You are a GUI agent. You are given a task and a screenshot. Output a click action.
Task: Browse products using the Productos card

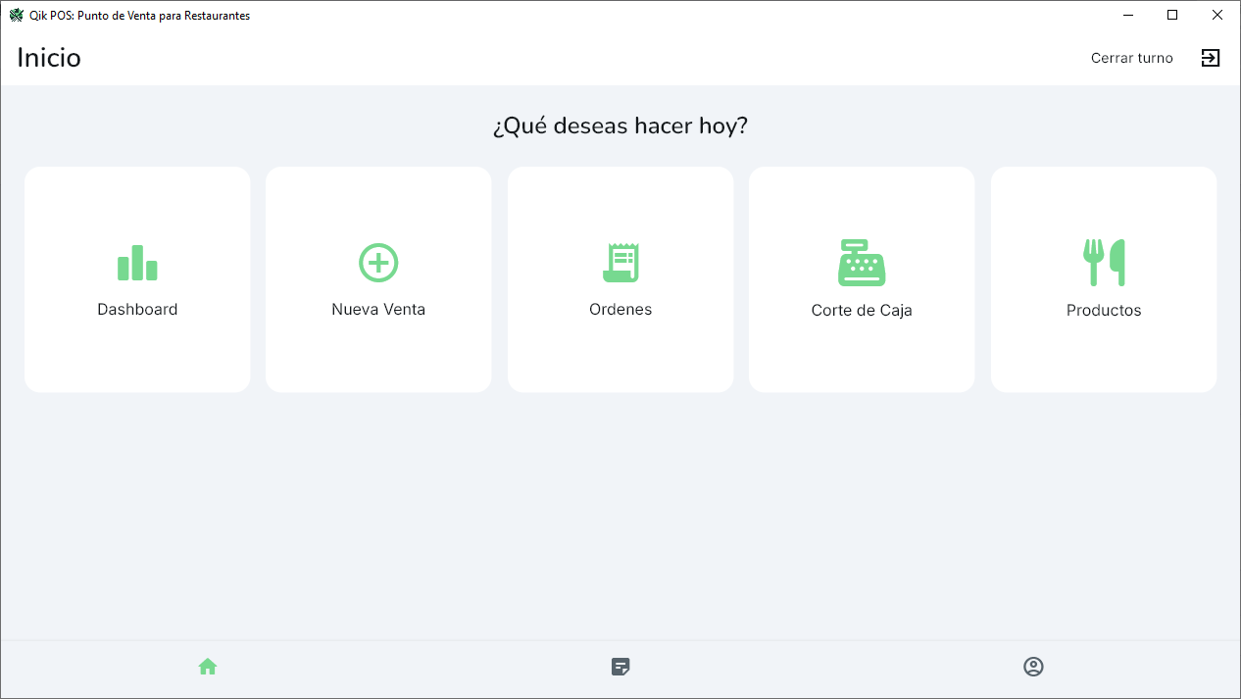pyautogui.click(x=1104, y=279)
